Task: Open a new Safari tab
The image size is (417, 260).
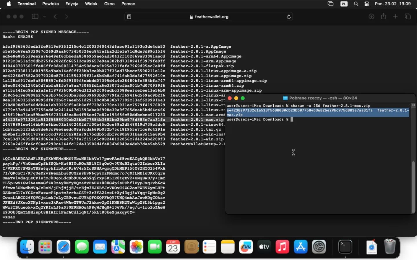Action: click(395, 16)
